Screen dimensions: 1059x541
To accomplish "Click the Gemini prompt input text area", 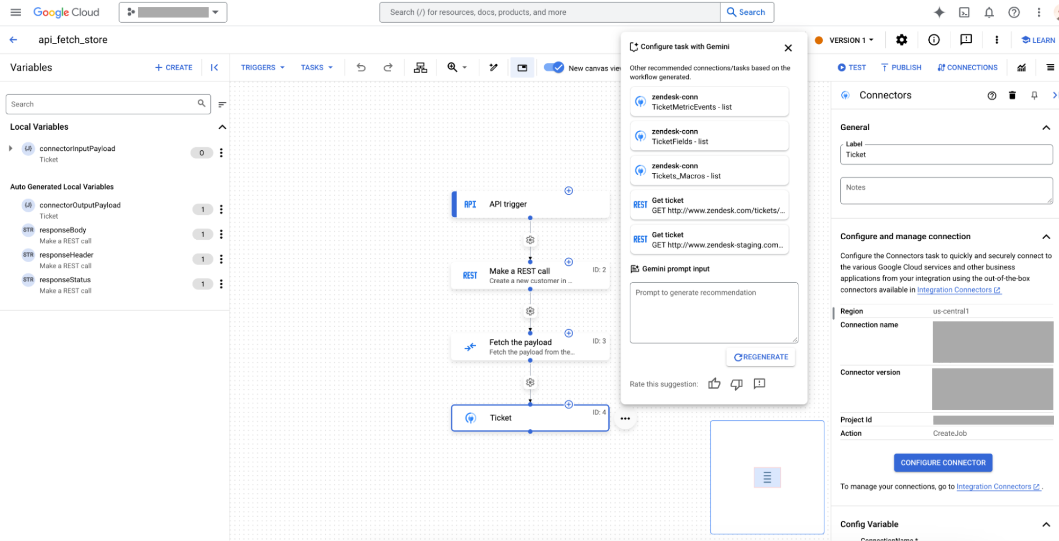I will [x=713, y=312].
